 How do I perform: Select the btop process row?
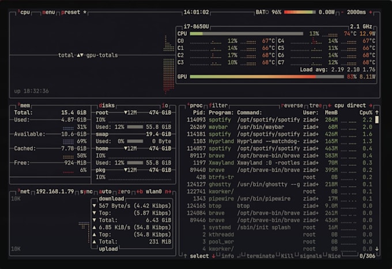(280, 206)
